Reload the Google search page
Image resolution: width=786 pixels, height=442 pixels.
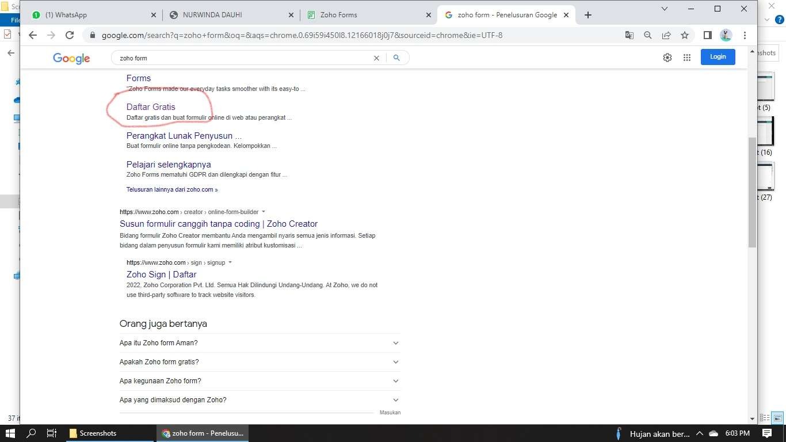[x=70, y=35]
